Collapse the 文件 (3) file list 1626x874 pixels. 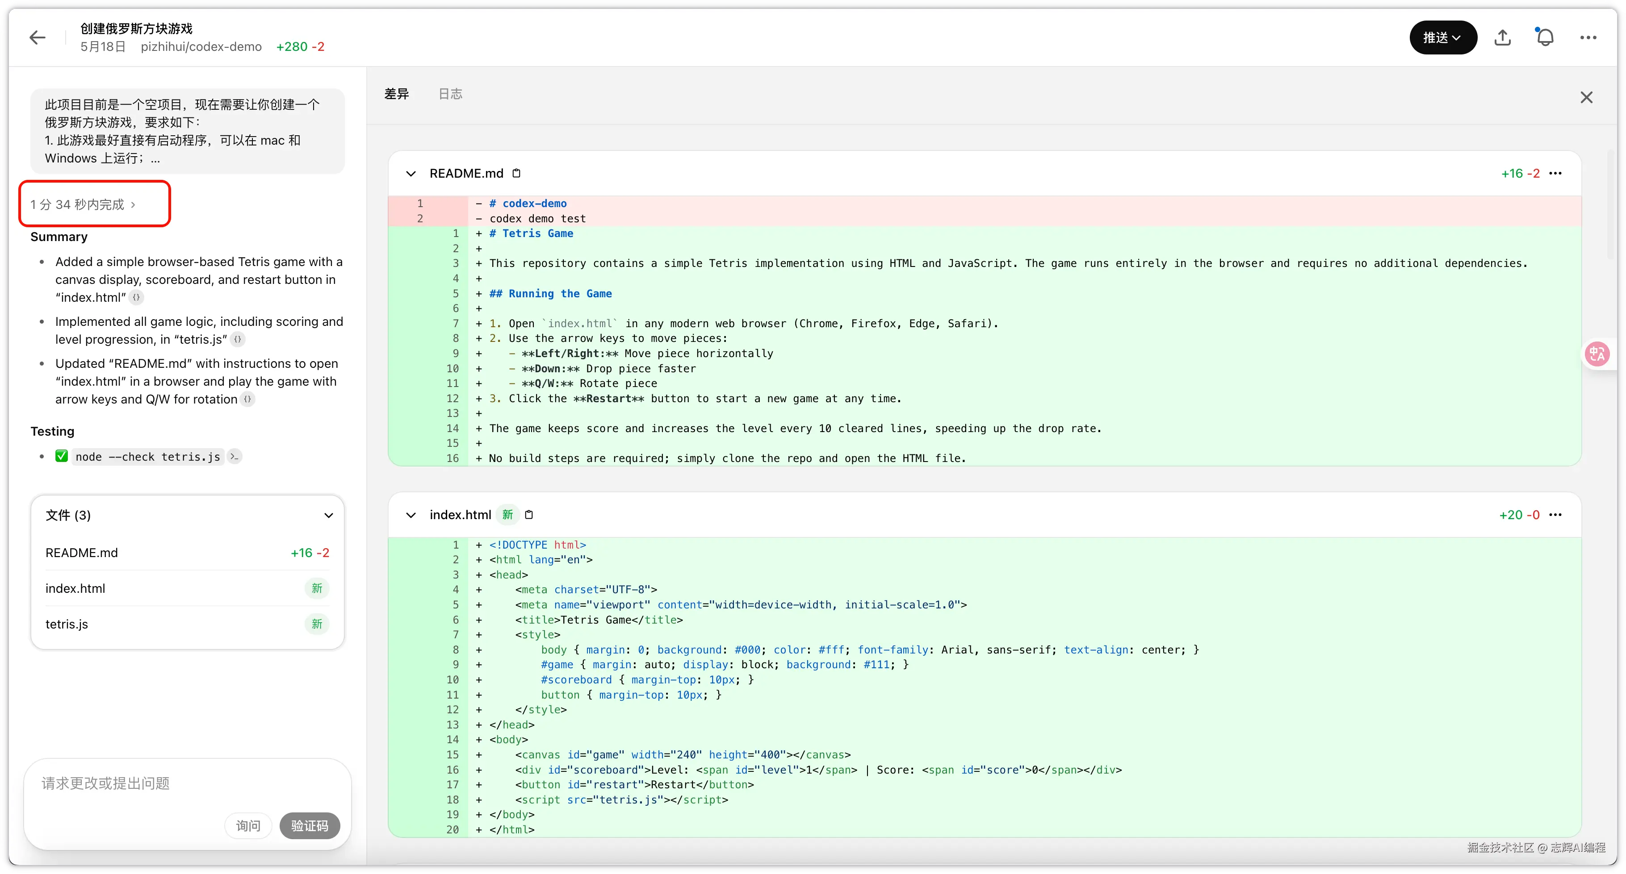pyautogui.click(x=328, y=515)
